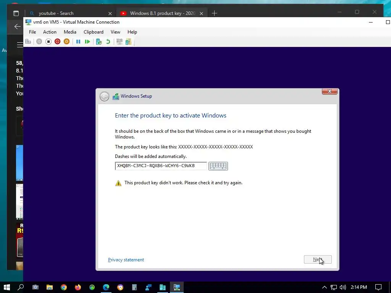This screenshot has width=391, height=293.
Task: Open the notification center
Action: point(378,287)
